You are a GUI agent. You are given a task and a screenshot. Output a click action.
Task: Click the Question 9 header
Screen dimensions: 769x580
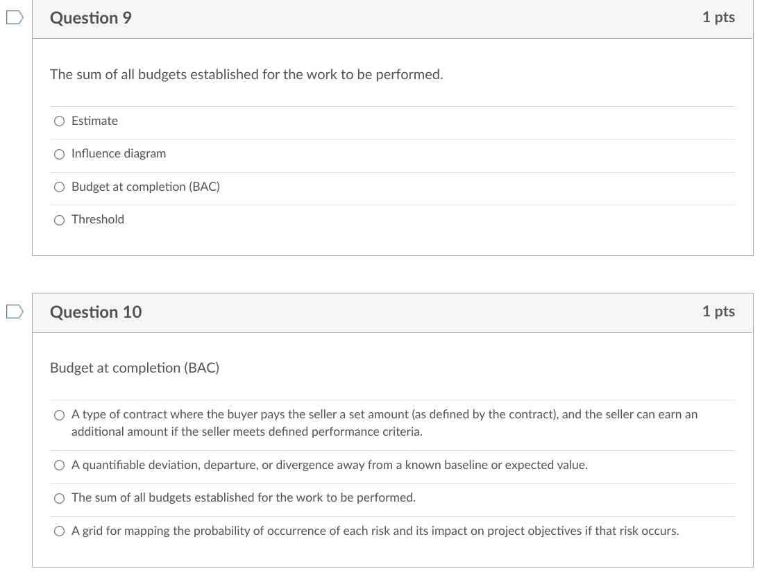pos(91,18)
